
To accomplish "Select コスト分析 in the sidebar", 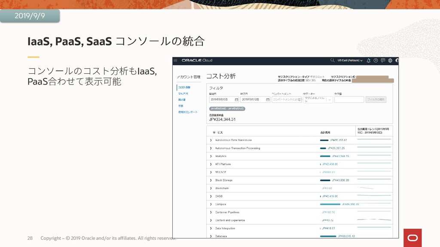I will coord(184,87).
